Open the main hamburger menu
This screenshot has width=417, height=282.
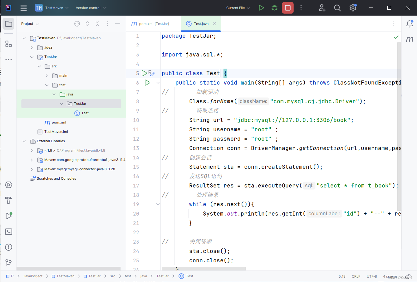pos(24,8)
